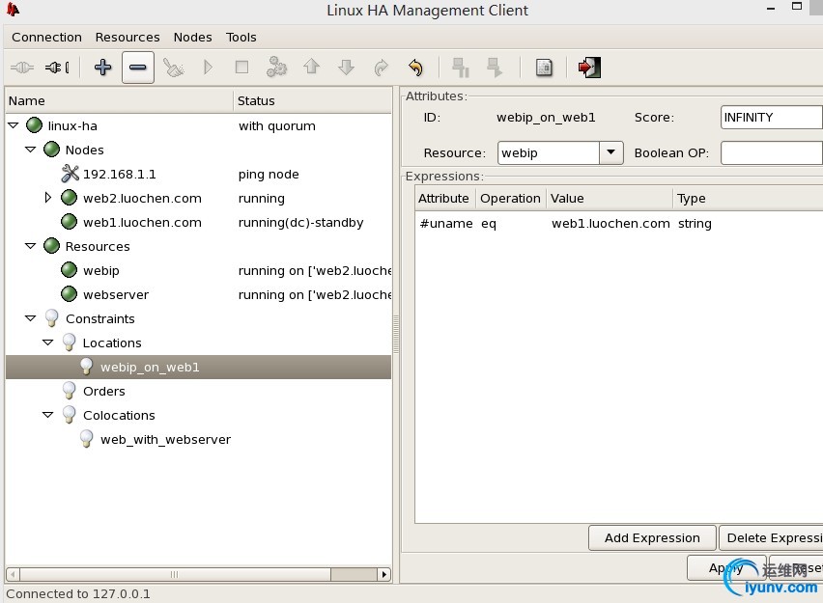Click the cleanup resource broom icon
823x603 pixels.
[173, 68]
